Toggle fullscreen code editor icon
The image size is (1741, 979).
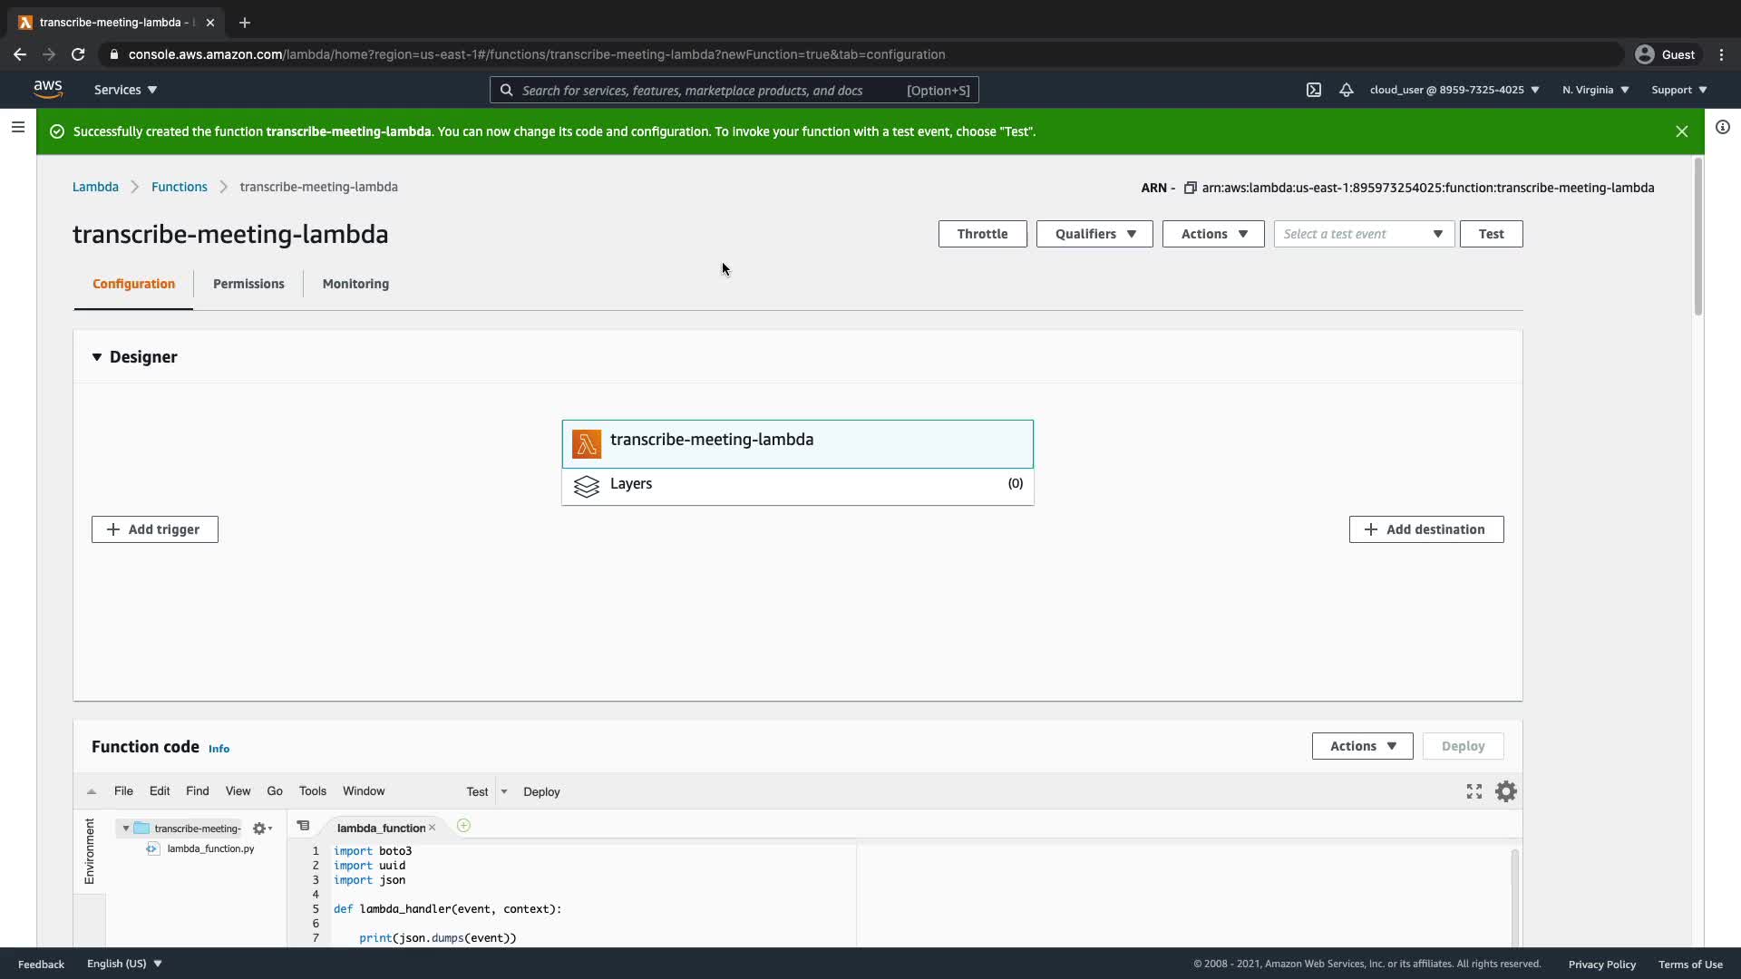point(1474,791)
